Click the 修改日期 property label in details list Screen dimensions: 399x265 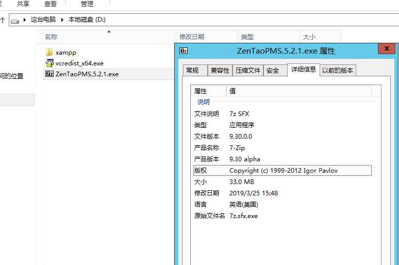[x=207, y=193]
